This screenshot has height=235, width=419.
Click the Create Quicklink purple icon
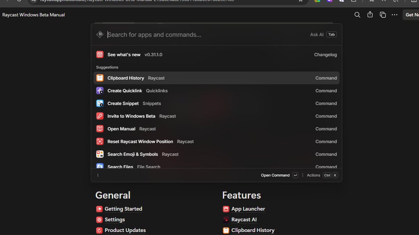100,91
